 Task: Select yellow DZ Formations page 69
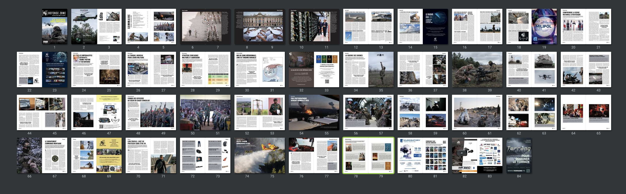pyautogui.click(x=109, y=156)
